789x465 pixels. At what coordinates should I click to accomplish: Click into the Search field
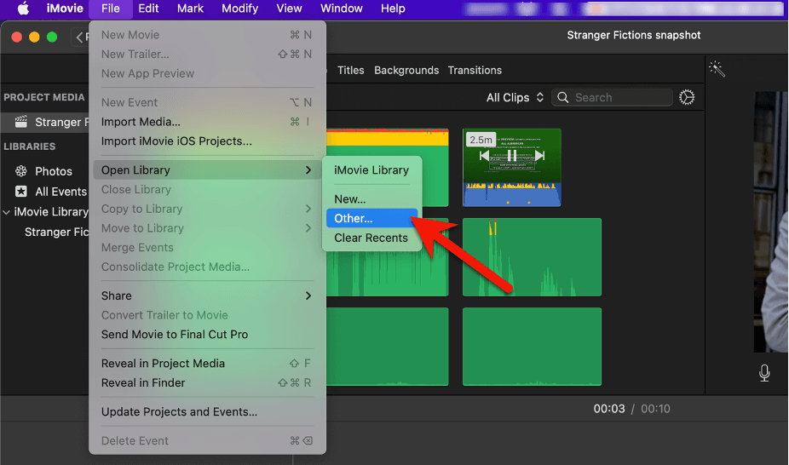click(x=613, y=98)
